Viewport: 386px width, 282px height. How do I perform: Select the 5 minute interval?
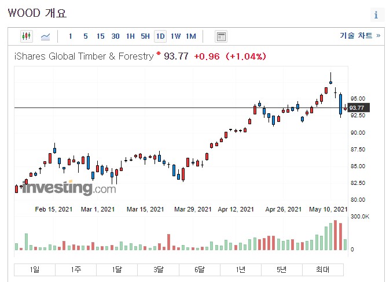[86, 36]
